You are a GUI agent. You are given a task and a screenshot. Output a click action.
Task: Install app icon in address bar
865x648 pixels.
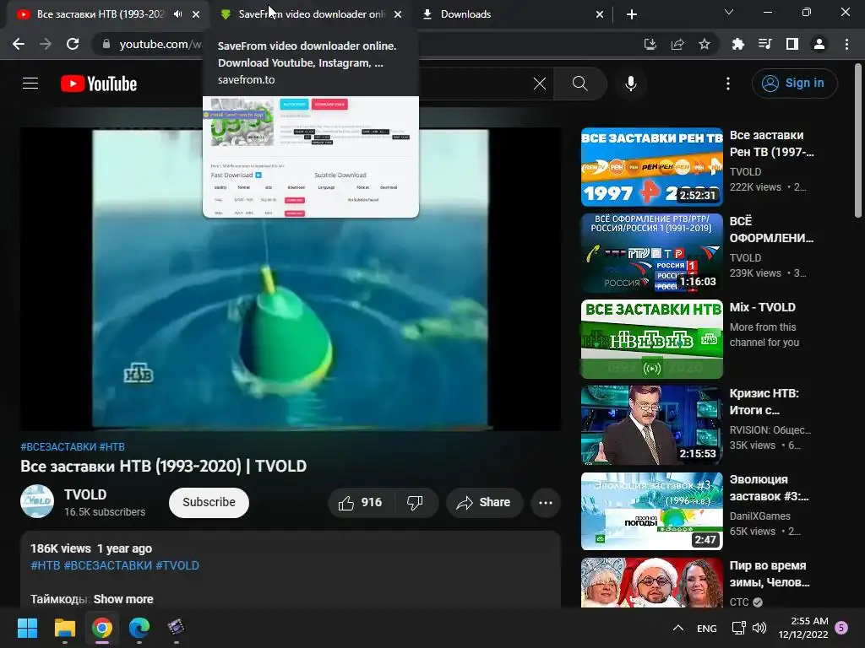tap(650, 44)
